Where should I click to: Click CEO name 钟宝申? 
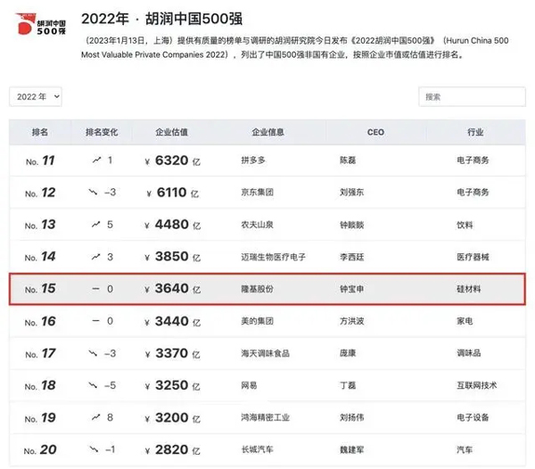[352, 289]
